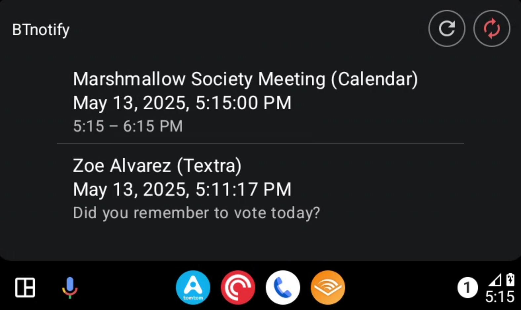Click the 5:15 – 6:15 PM event time

click(x=128, y=126)
